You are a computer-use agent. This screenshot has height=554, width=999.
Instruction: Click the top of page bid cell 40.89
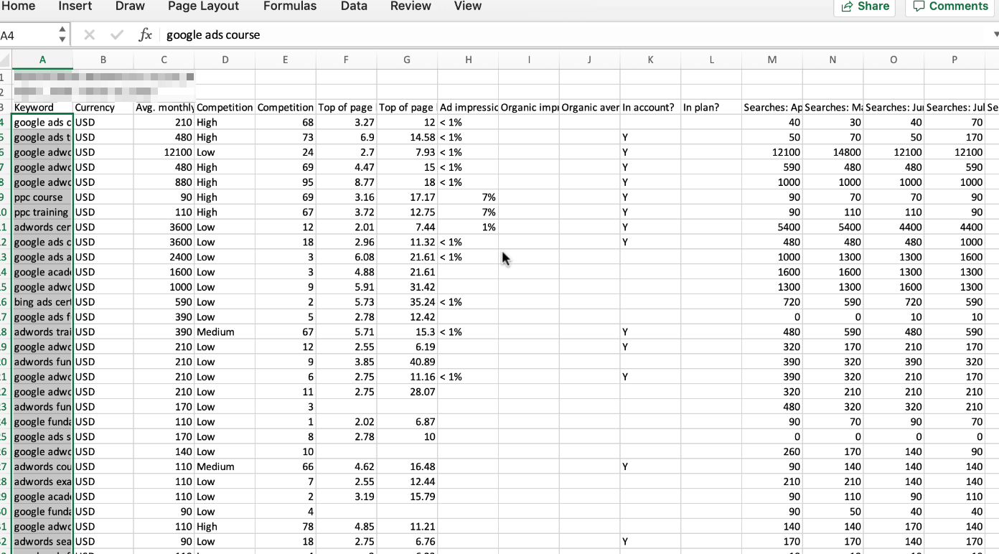(407, 362)
